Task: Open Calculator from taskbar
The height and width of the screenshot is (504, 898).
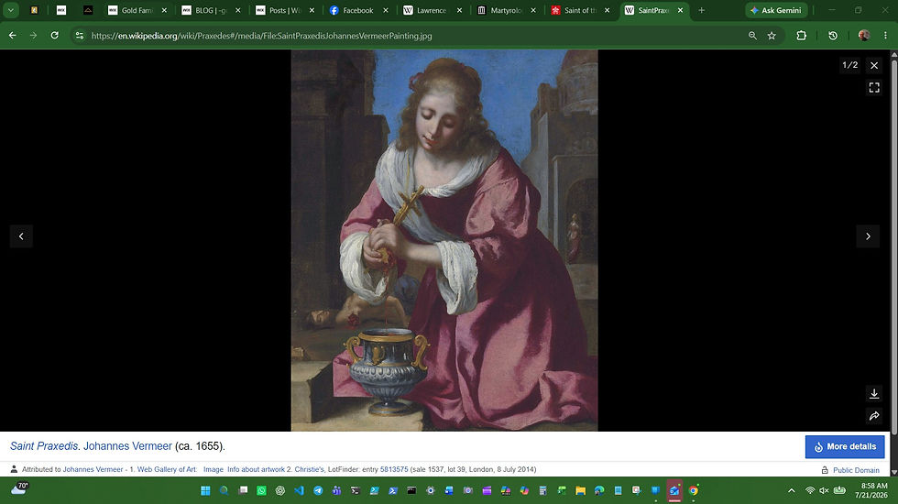Action: (542, 490)
